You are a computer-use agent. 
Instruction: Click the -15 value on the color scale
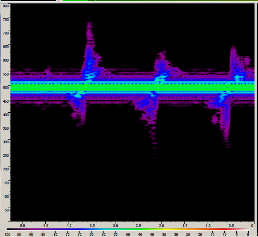pos(212,235)
